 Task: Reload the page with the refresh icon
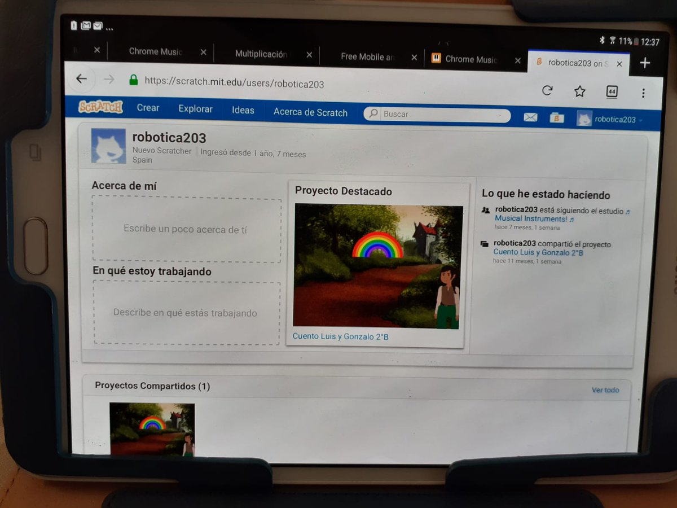(x=547, y=90)
